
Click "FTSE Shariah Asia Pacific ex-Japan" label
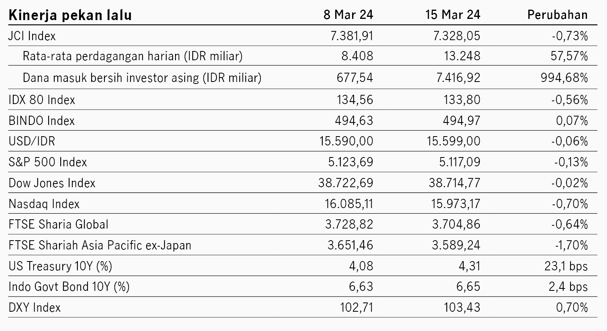coord(100,245)
